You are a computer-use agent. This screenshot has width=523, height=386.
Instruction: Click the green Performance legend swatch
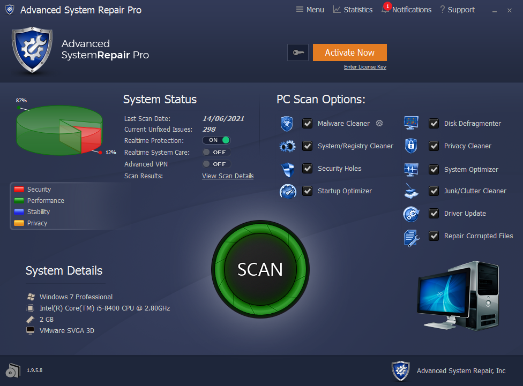click(x=19, y=201)
